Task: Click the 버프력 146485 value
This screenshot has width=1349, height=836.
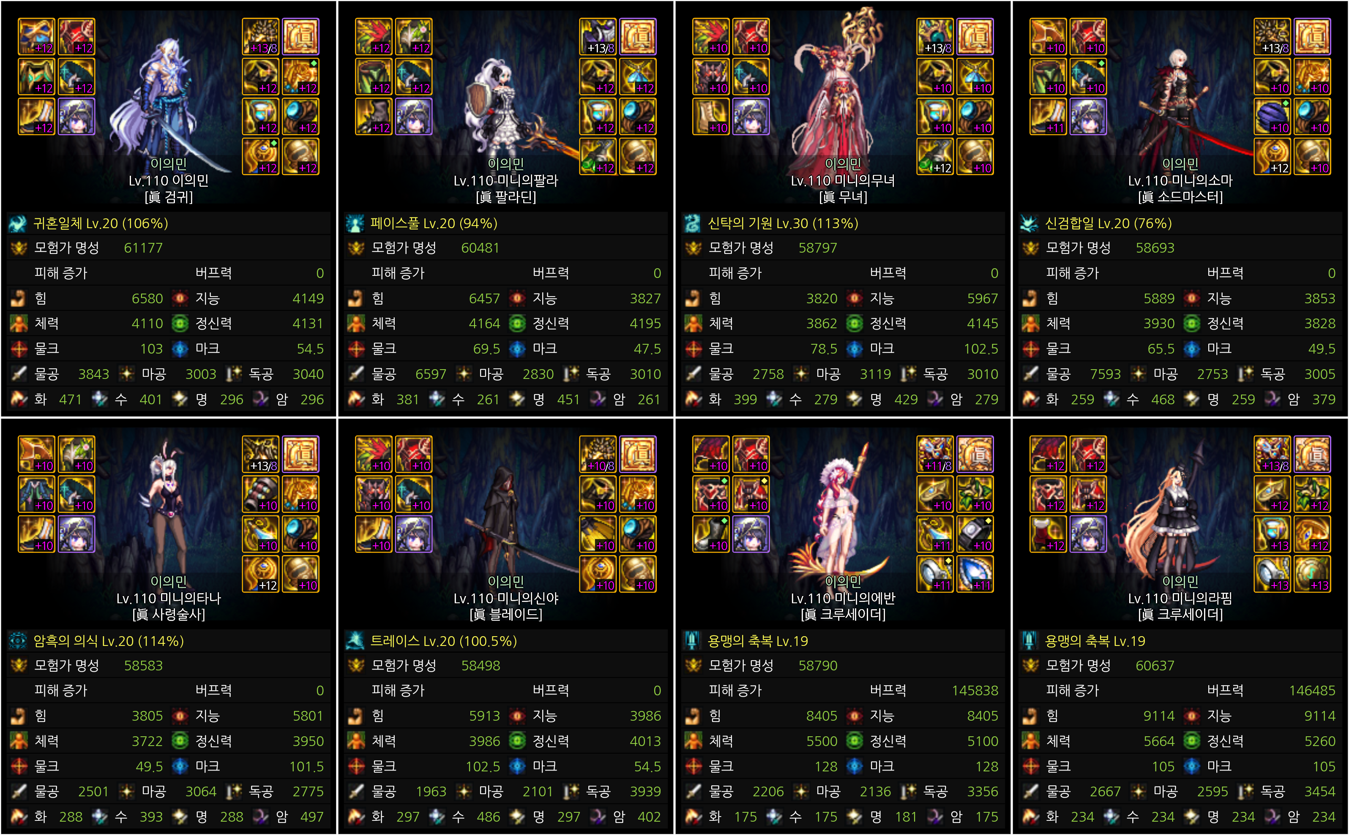Action: tap(1312, 691)
